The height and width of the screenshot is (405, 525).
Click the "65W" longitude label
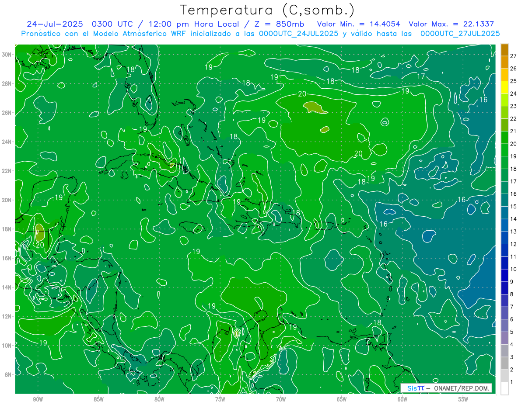pyautogui.click(x=342, y=399)
